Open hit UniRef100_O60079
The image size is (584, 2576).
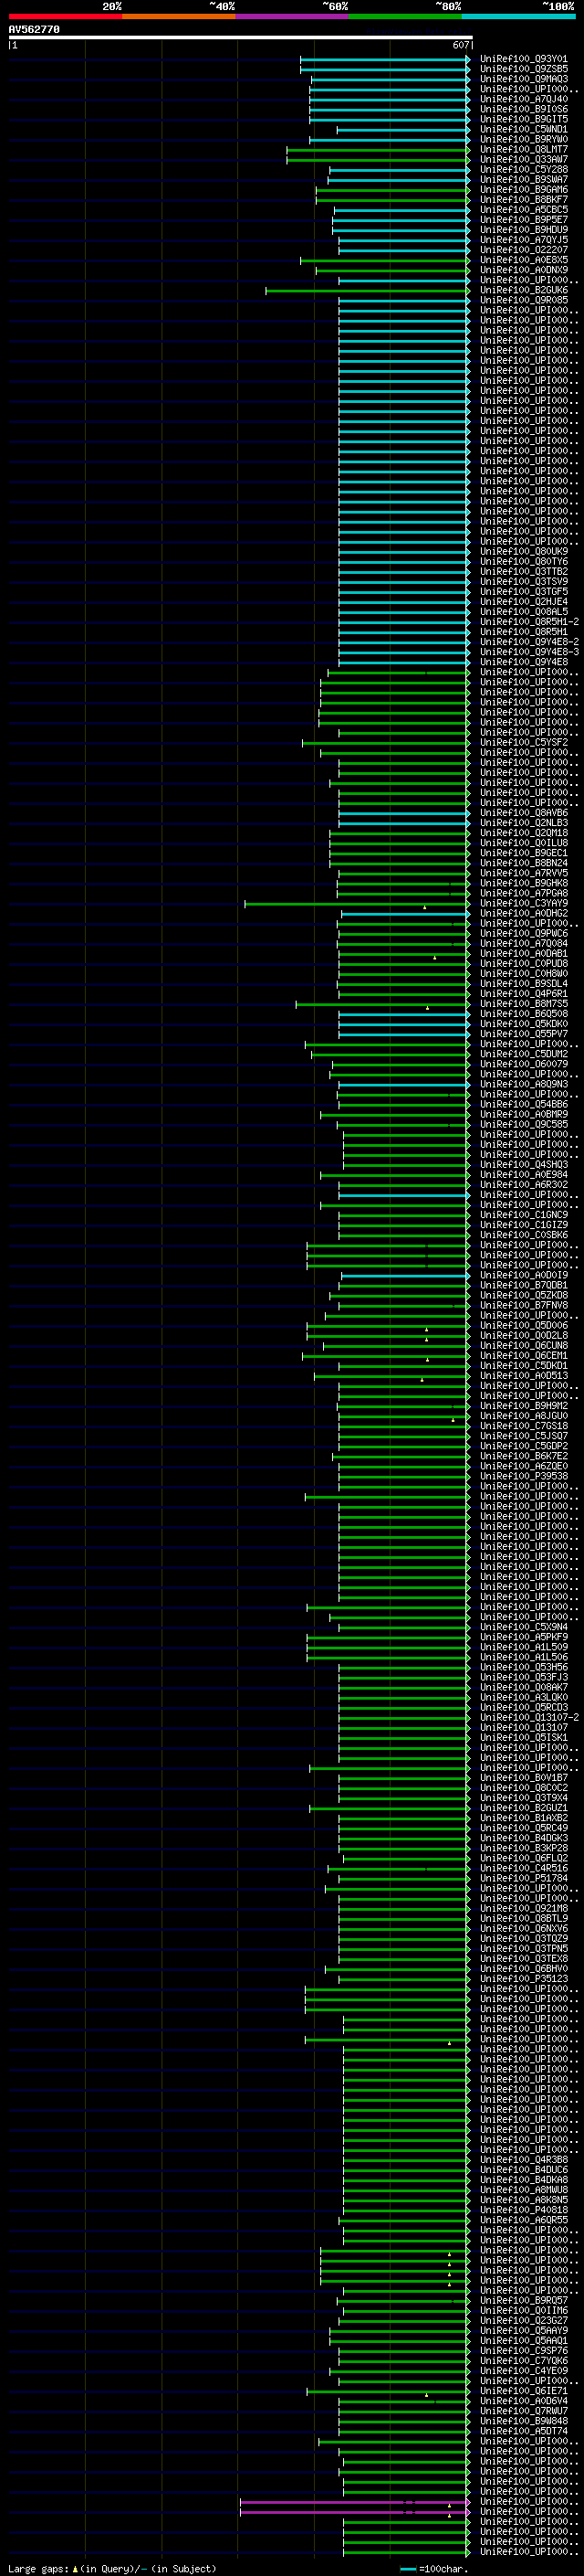tap(523, 1064)
